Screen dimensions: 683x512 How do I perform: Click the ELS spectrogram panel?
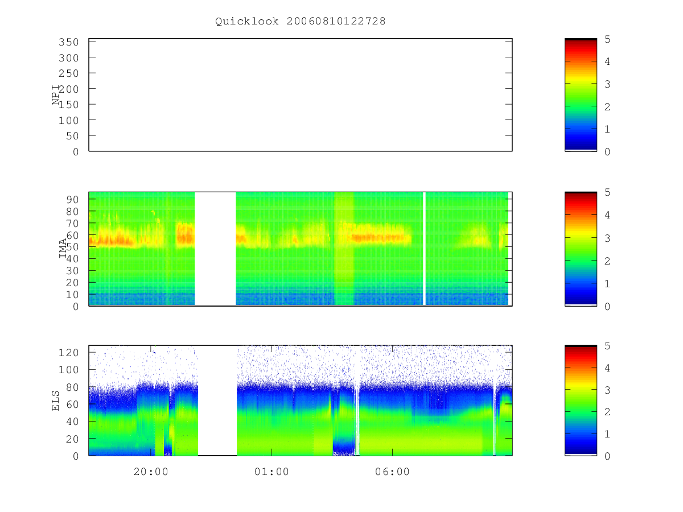tap(301, 400)
